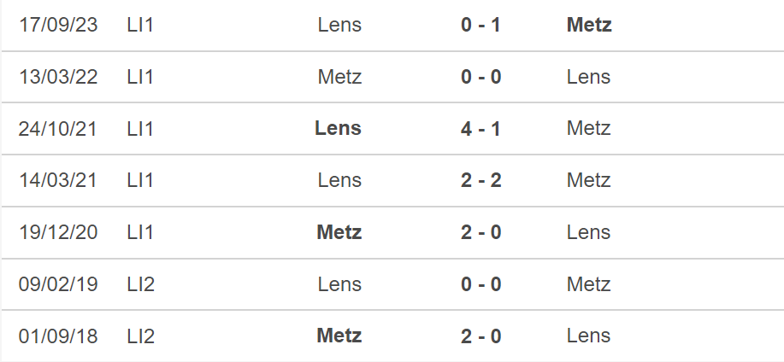Viewport: 784px width, 362px height.
Task: Click the 14/03/21 date cell
Action: (57, 180)
